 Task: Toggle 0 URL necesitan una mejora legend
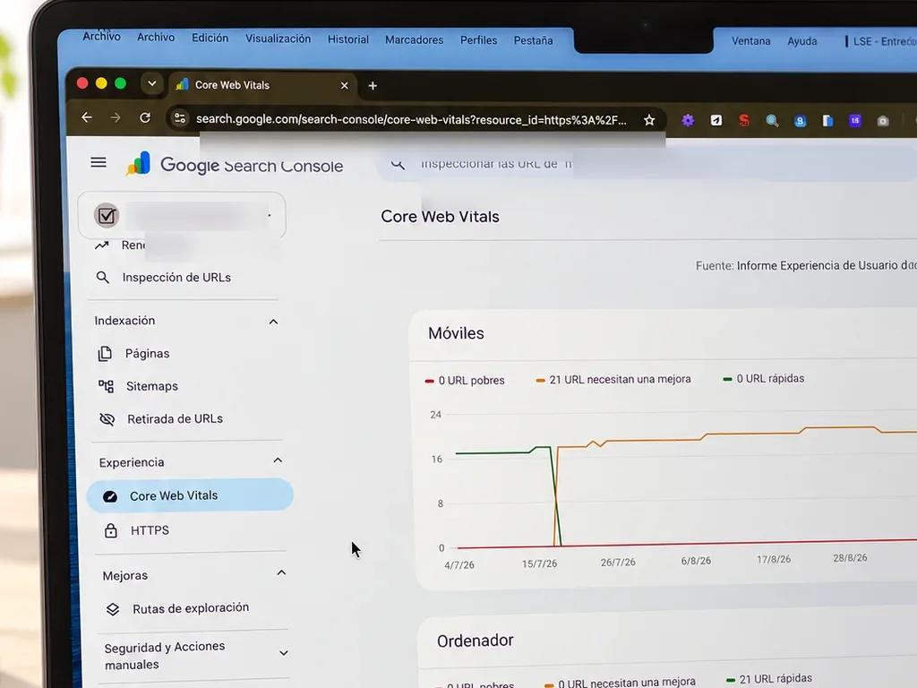[620, 682]
